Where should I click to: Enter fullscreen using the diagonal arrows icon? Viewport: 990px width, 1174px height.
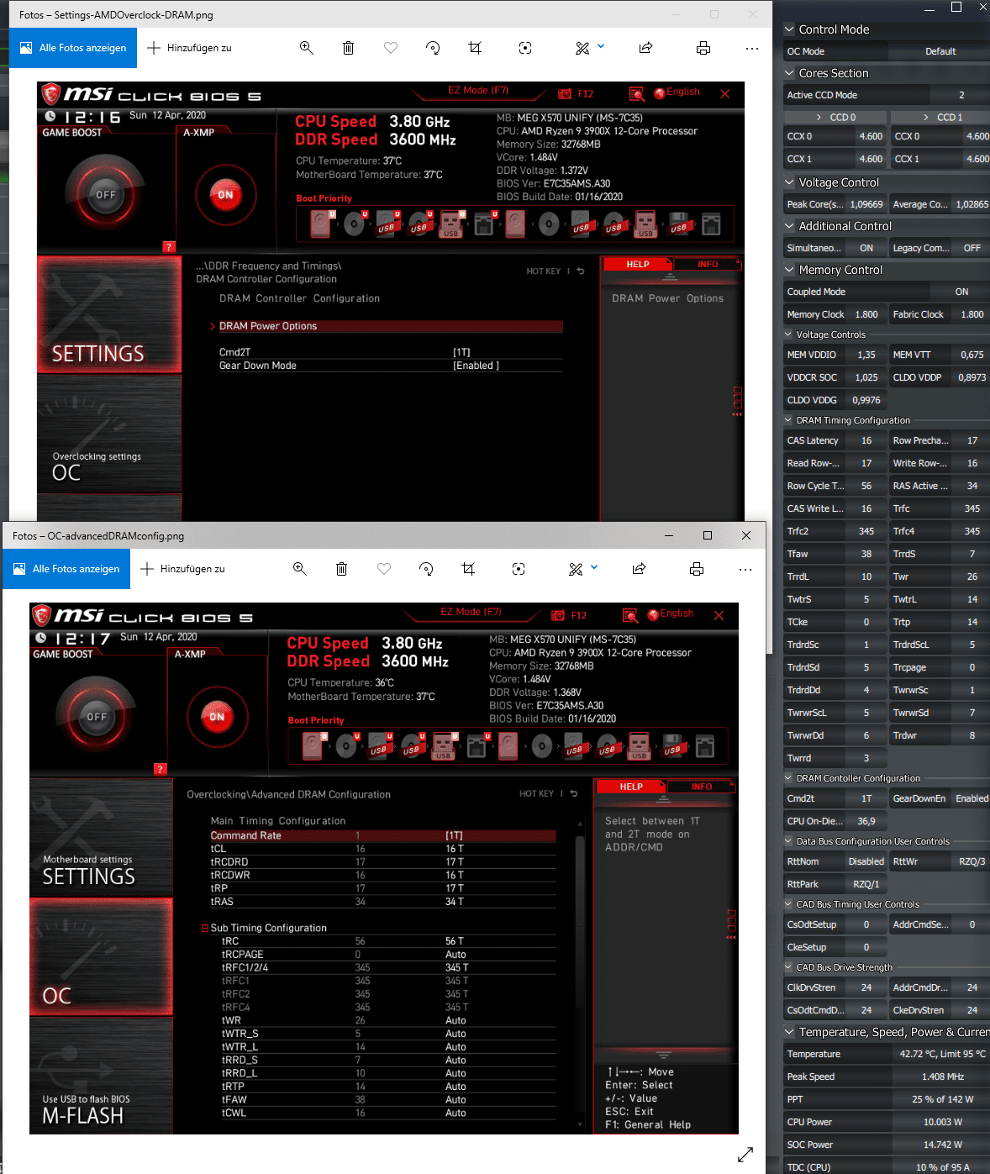pyautogui.click(x=745, y=1155)
